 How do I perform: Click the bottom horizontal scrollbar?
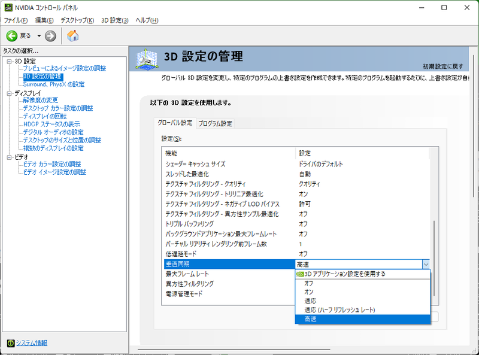pos(234,349)
